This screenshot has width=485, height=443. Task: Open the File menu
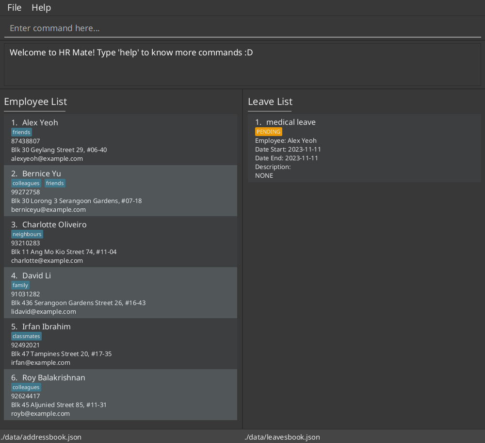(14, 7)
